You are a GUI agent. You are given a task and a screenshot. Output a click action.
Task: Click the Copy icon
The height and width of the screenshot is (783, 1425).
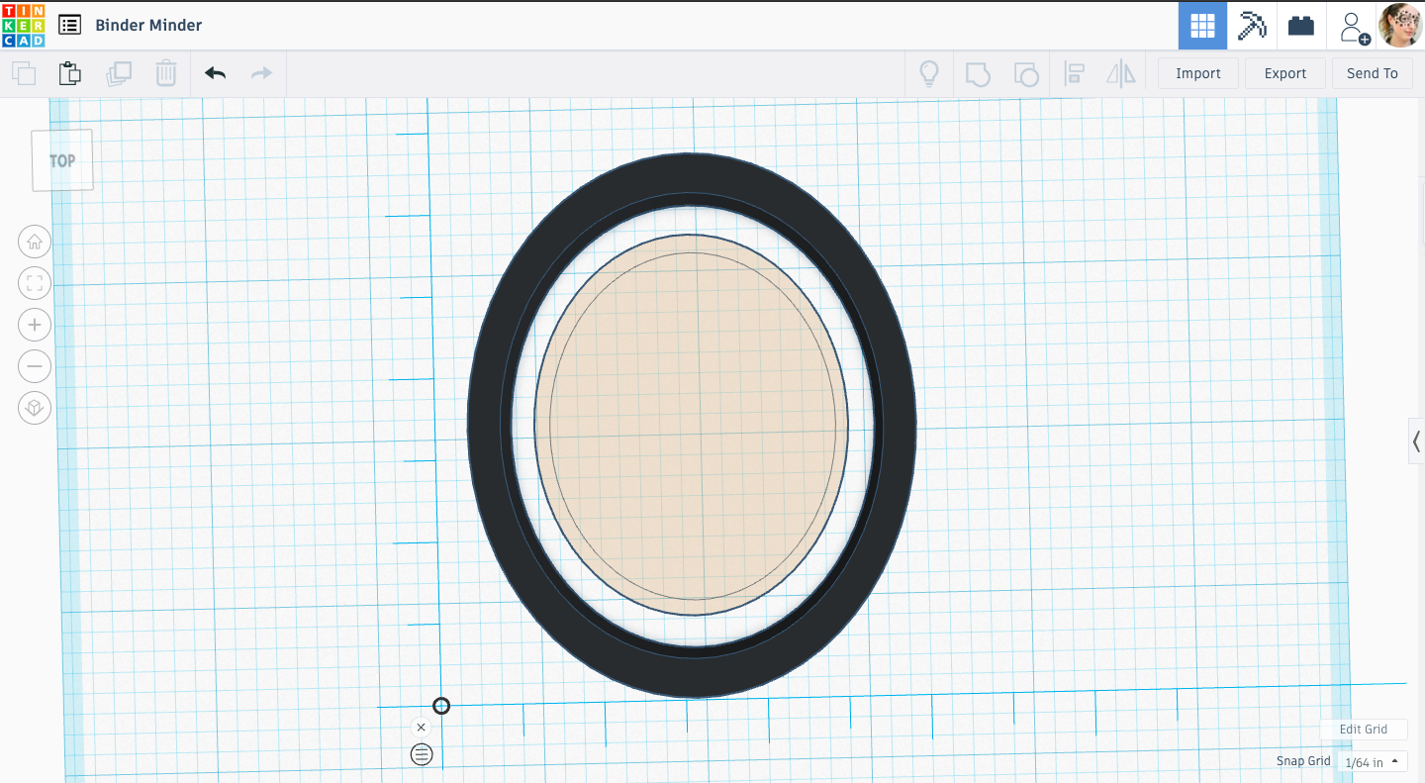24,73
